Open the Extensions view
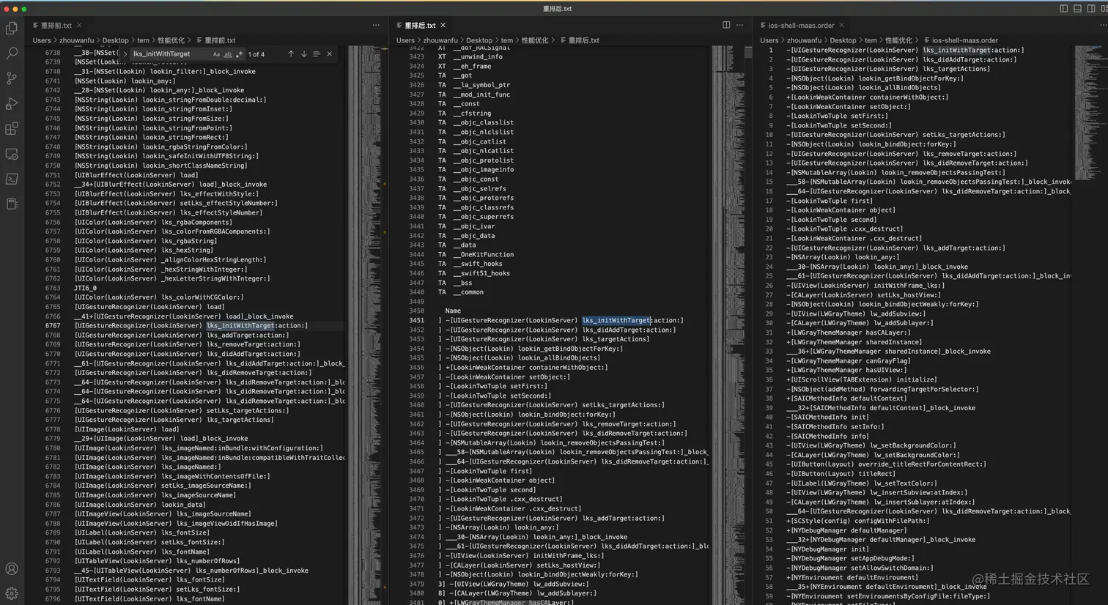 [12, 129]
